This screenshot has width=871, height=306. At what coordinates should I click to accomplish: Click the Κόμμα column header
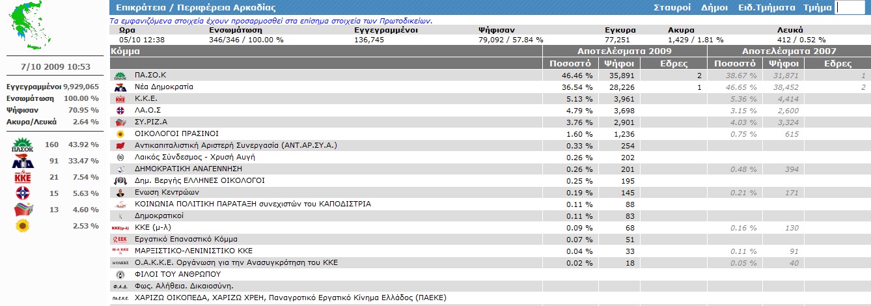[x=126, y=51]
